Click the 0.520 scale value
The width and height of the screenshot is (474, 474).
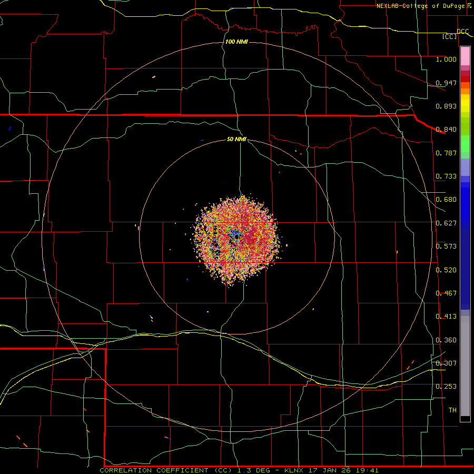pyautogui.click(x=446, y=270)
